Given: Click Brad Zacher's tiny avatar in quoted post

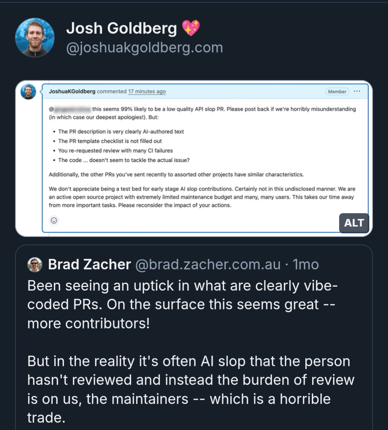Looking at the screenshot, I should click(x=34, y=264).
